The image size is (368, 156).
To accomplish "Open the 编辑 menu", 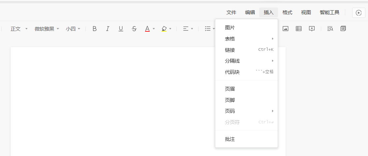I will (x=250, y=13).
